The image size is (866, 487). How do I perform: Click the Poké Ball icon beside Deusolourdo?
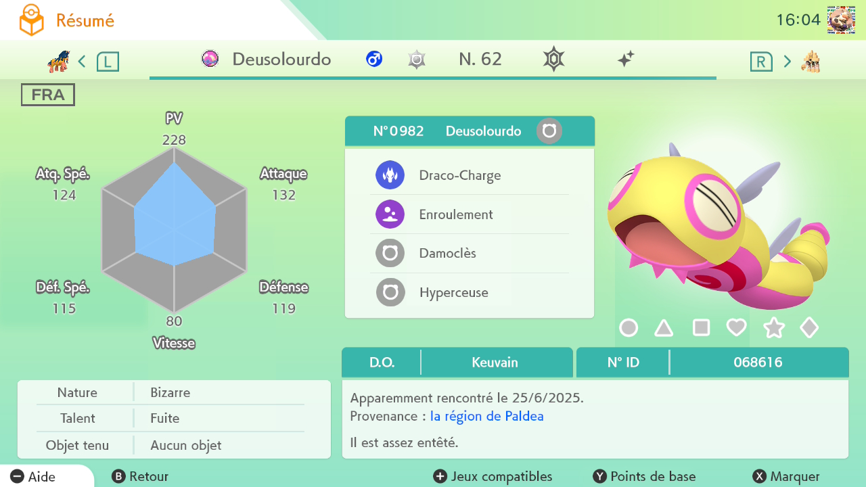[x=210, y=59]
